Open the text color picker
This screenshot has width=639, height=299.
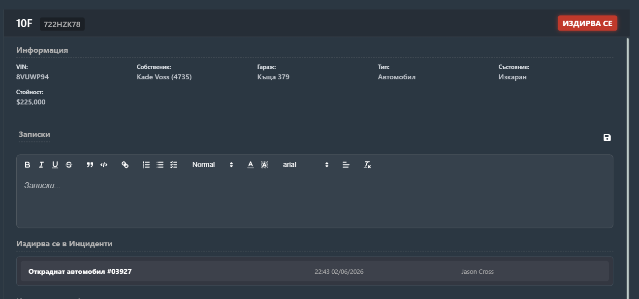251,165
